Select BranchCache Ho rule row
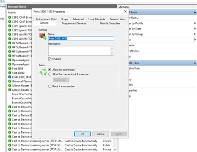Viewport: 197px width, 152px height. click(22, 99)
